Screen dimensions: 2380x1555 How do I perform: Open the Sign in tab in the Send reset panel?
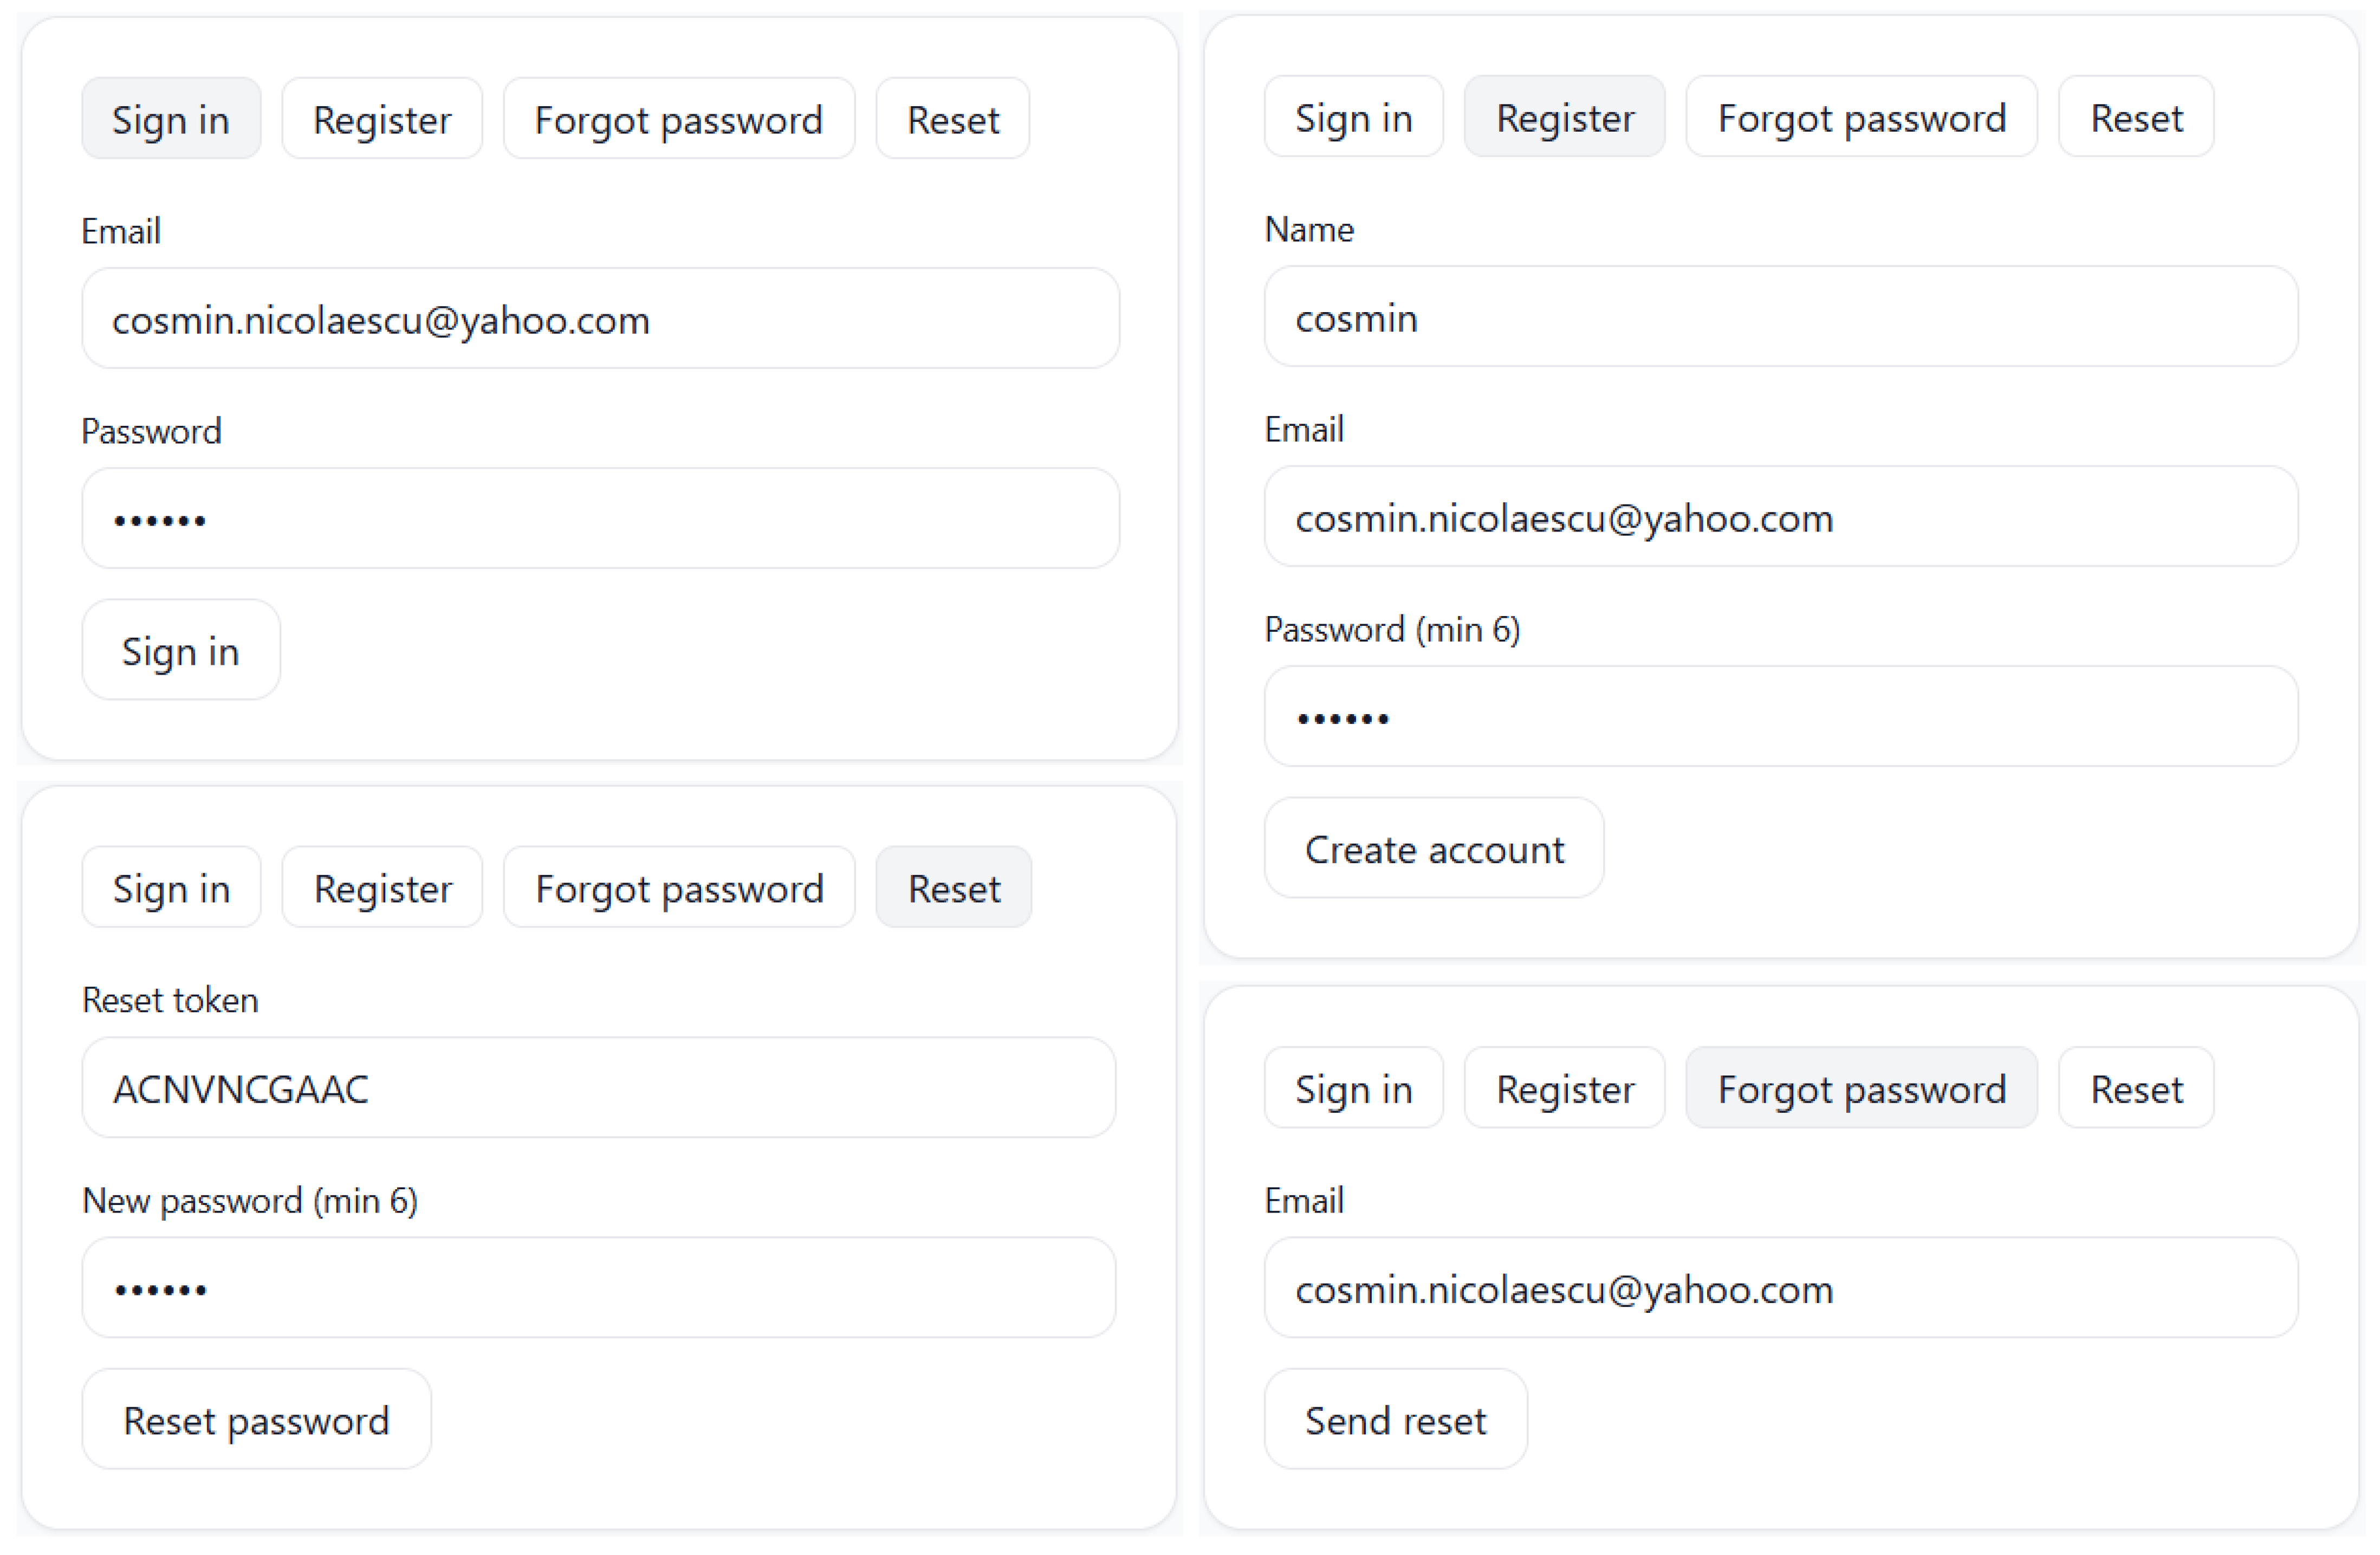pyautogui.click(x=1353, y=1088)
